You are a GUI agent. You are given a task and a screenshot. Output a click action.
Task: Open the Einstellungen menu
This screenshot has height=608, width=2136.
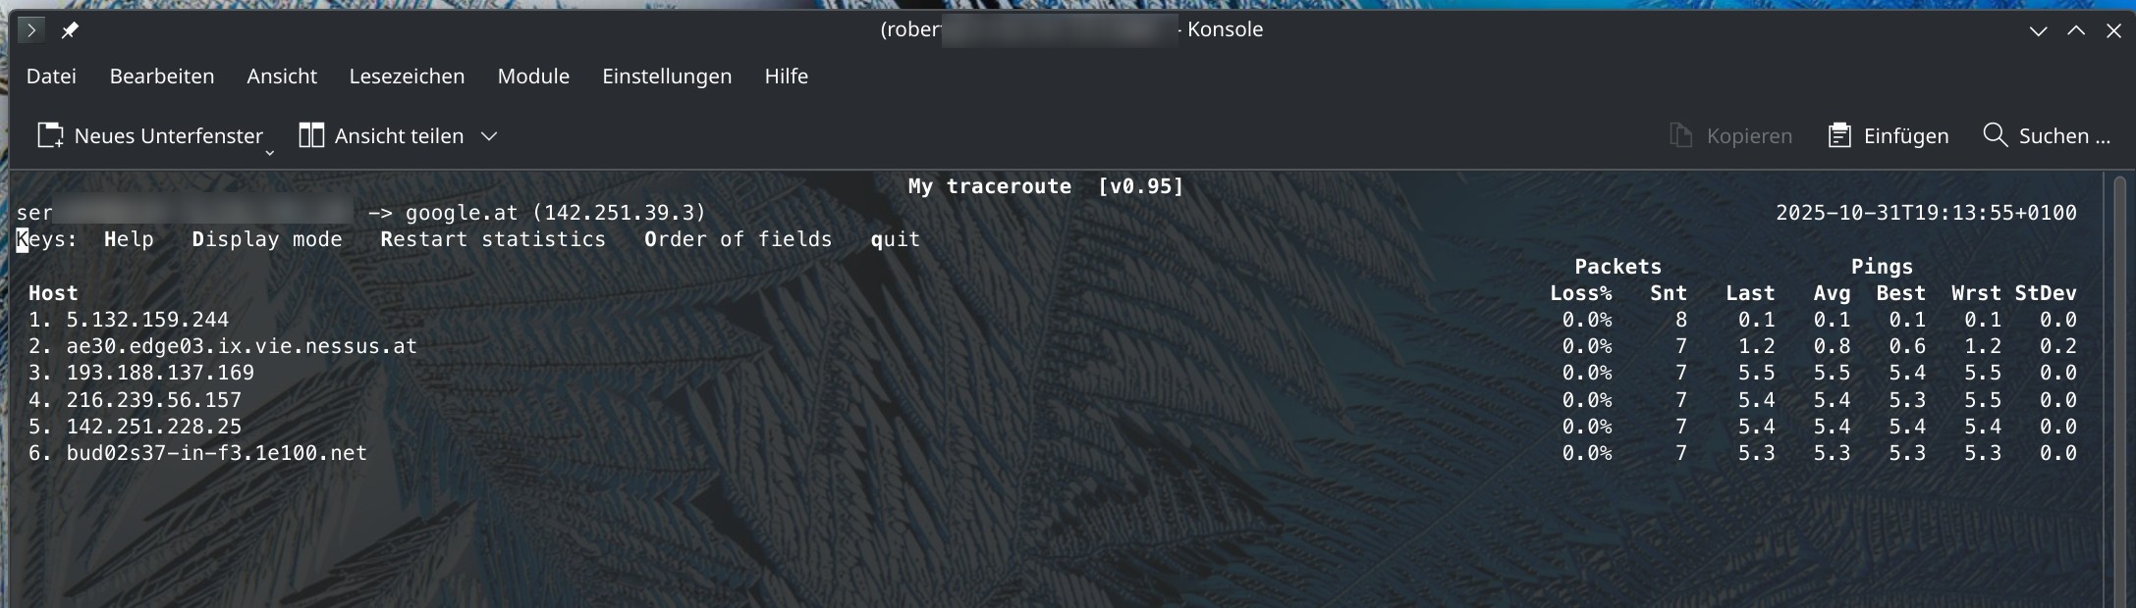click(667, 76)
